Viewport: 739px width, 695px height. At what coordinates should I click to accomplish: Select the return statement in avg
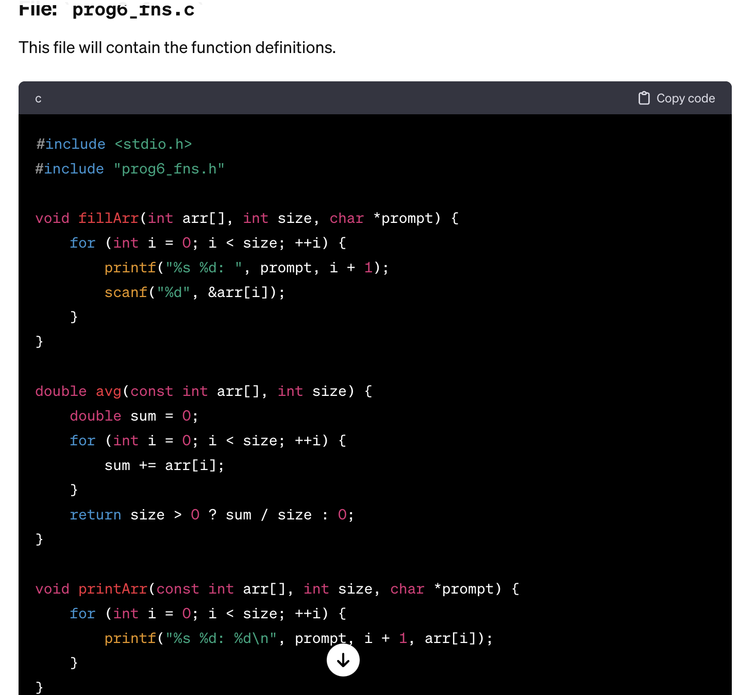tap(212, 514)
